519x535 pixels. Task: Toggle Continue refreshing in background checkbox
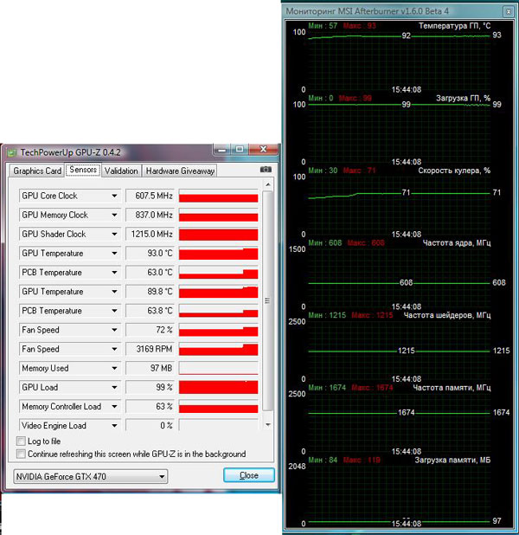point(21,454)
